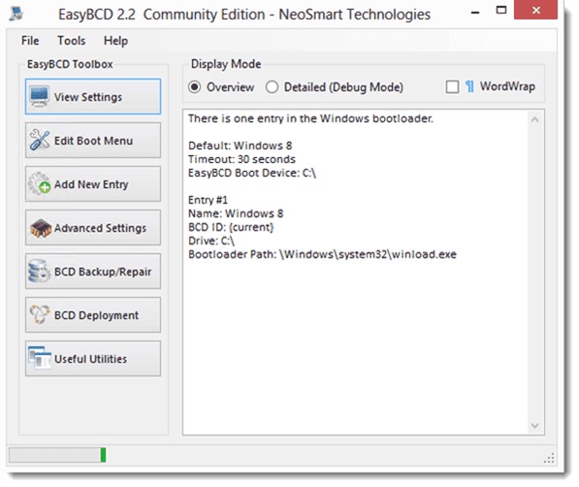579x487 pixels.
Task: Open Advanced Settings via its text label
Action: click(x=100, y=228)
